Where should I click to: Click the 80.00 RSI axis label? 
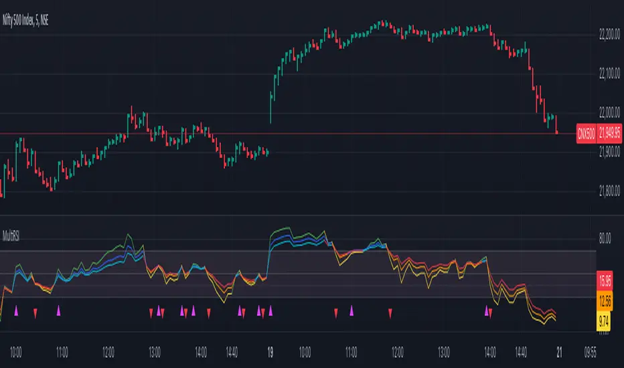coord(605,239)
